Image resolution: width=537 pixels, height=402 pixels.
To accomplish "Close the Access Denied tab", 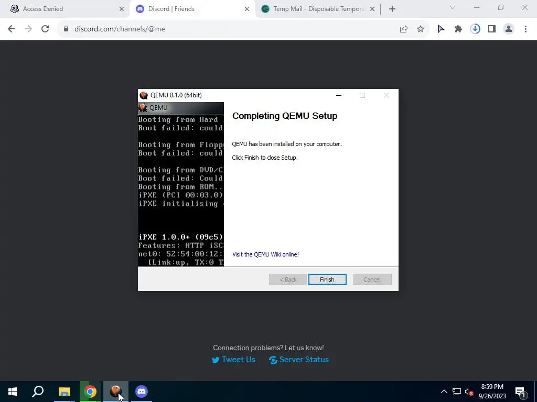I will [122, 9].
